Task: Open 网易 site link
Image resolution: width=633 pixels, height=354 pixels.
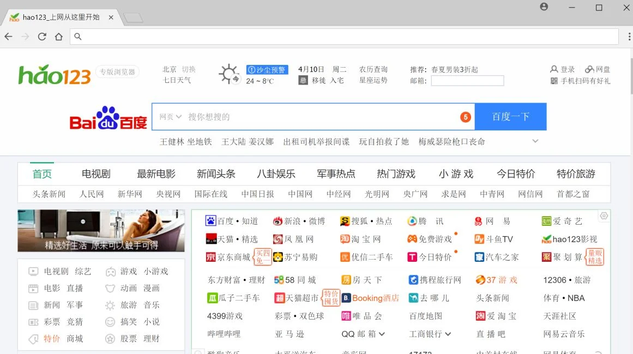Action: (492, 221)
